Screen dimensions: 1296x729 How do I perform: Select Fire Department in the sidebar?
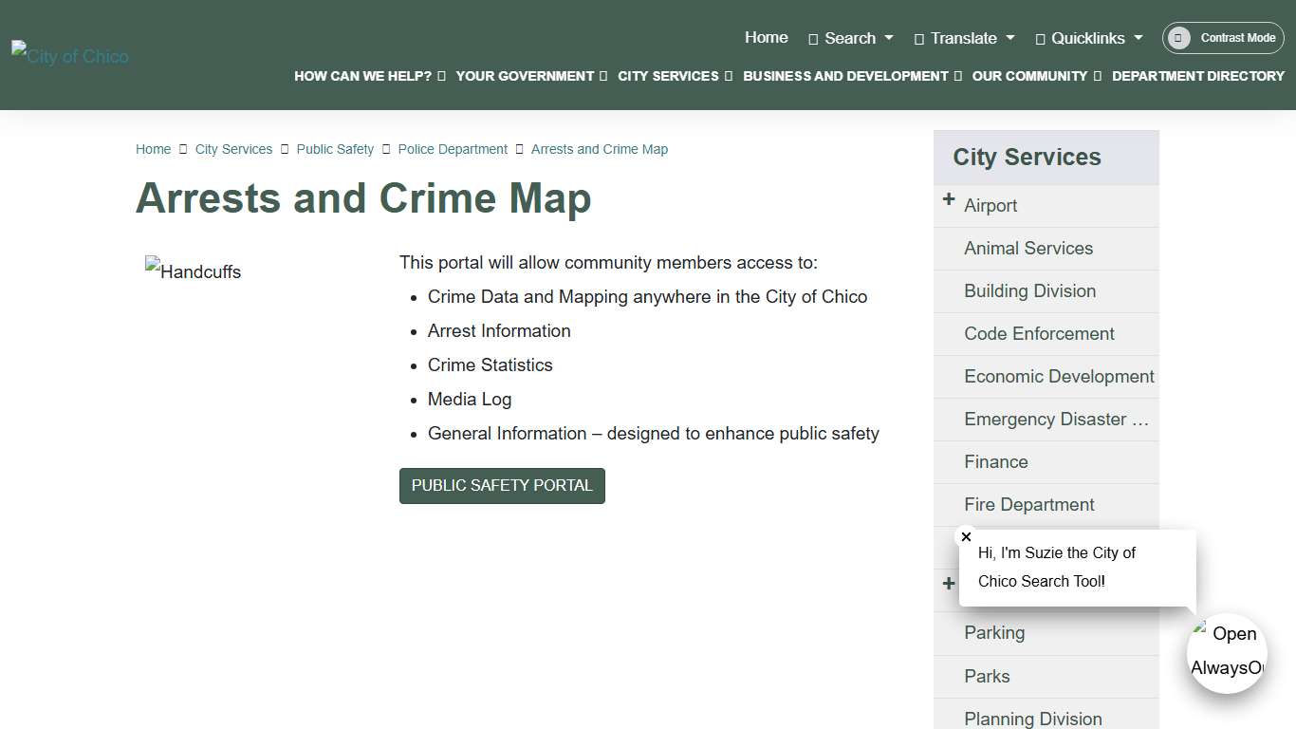1029,504
